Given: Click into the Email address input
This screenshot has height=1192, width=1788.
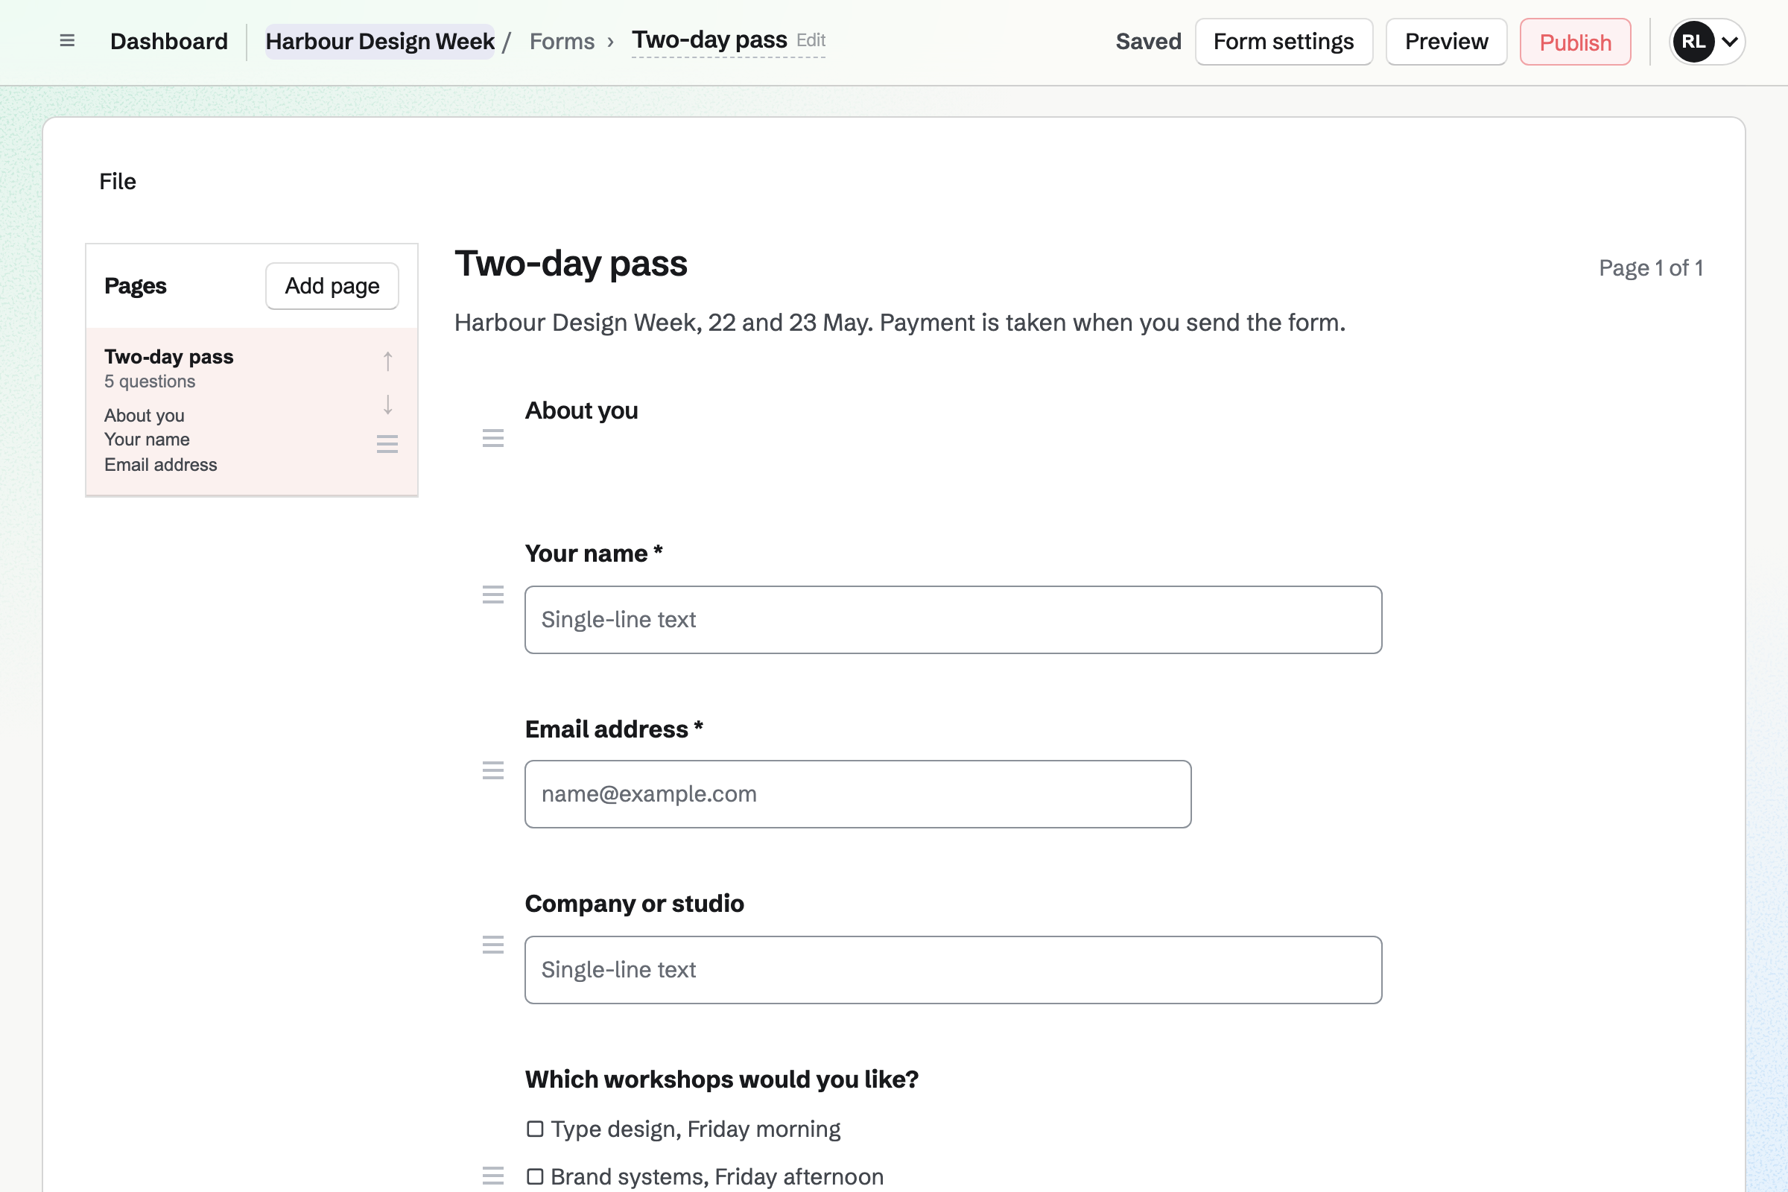Looking at the screenshot, I should tap(857, 793).
